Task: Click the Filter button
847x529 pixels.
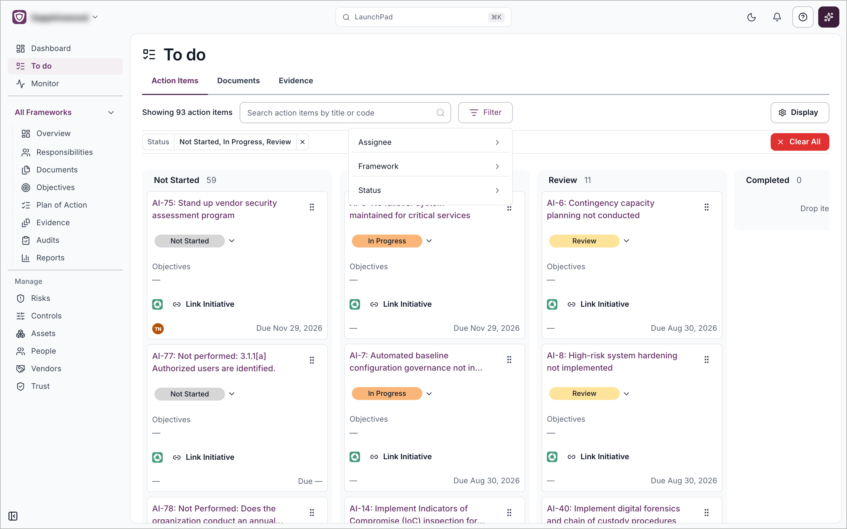Action: [485, 112]
